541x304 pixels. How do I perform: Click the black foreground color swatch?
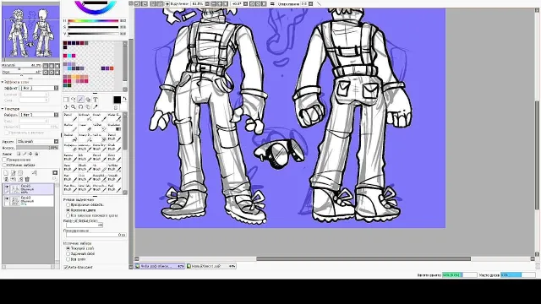tap(117, 100)
